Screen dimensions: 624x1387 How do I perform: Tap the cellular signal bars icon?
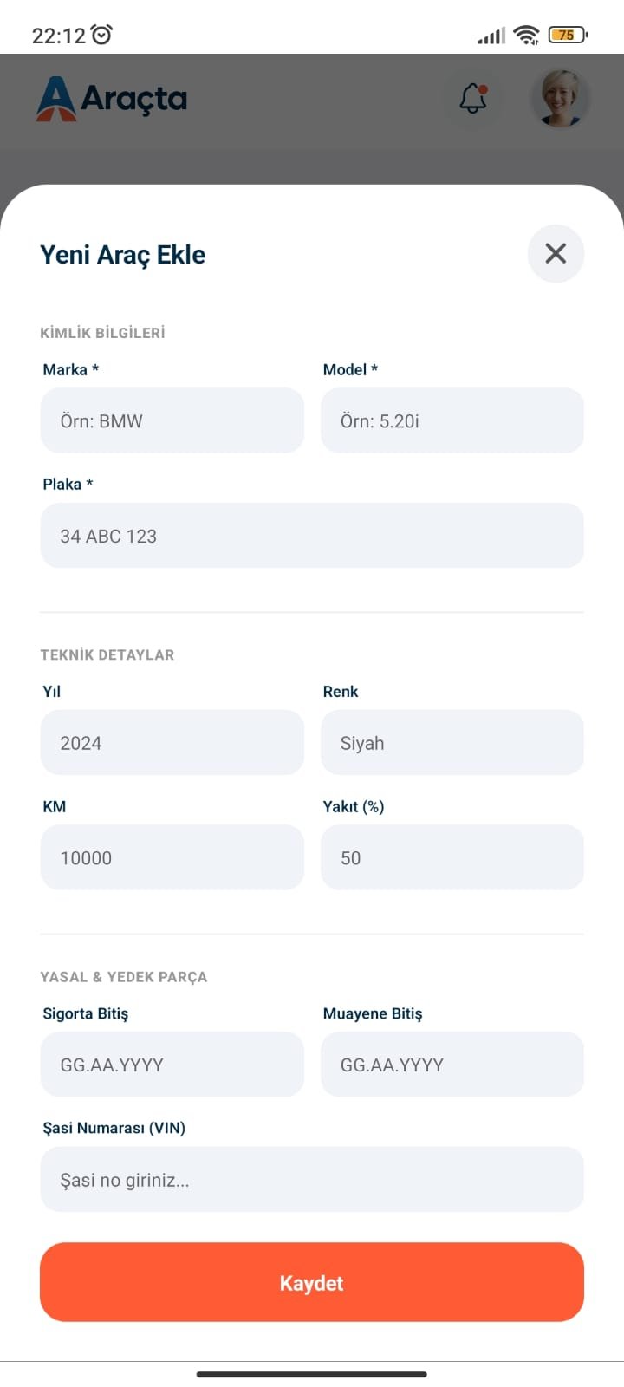(491, 36)
